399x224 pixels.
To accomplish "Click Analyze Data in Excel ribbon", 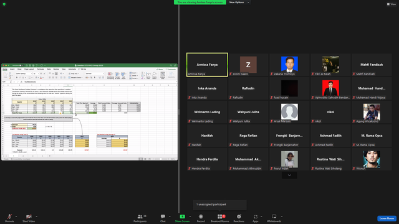I will 163,76.
